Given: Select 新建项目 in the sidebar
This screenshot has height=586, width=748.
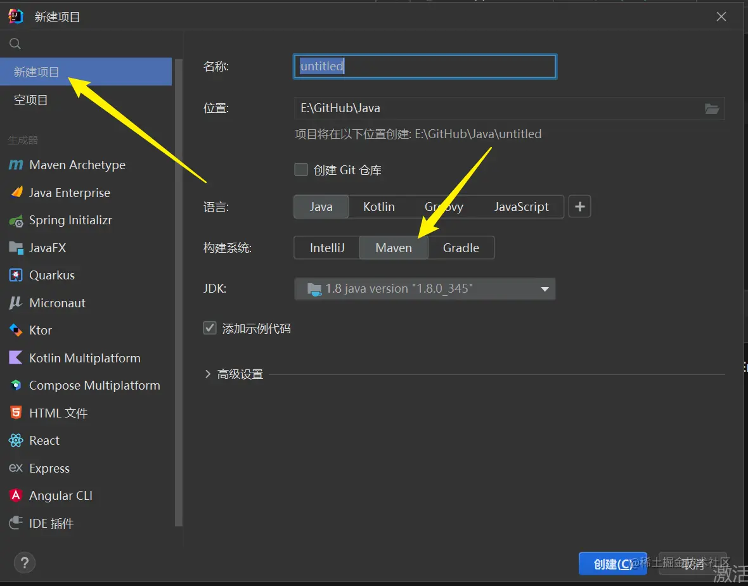Looking at the screenshot, I should point(86,72).
